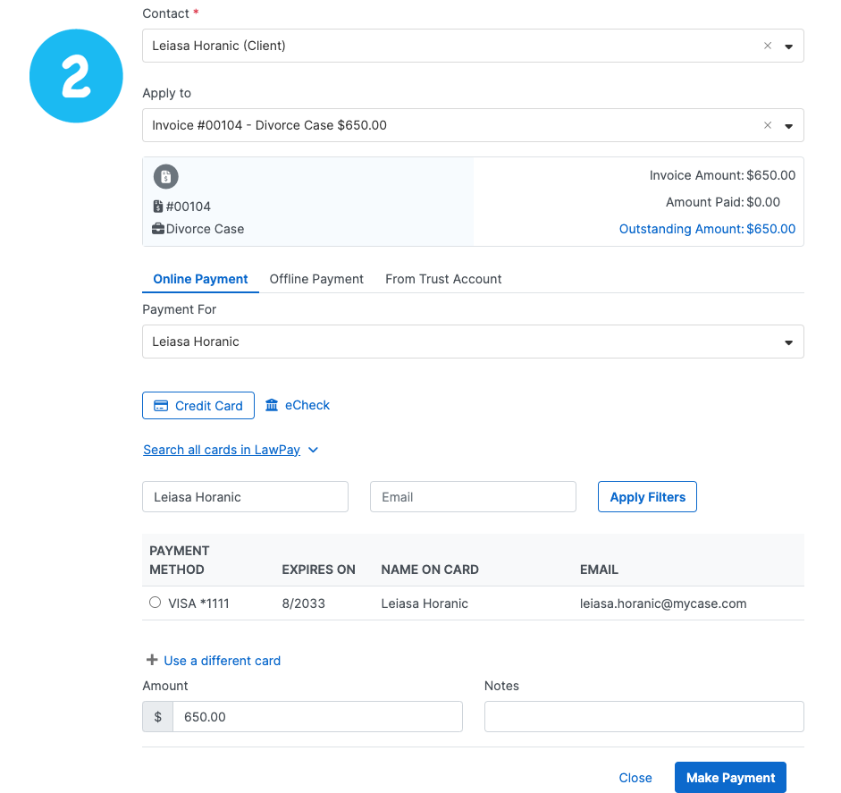Screen dimensions: 841x793
Task: Click the Make Payment button
Action: point(730,777)
